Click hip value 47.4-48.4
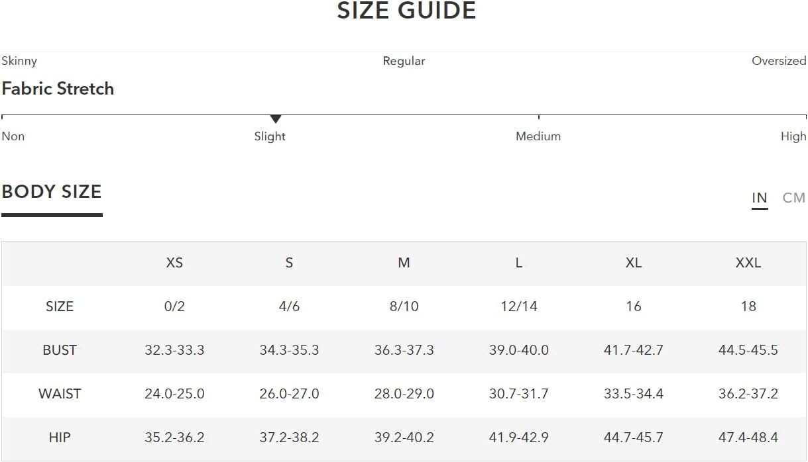 (x=748, y=438)
